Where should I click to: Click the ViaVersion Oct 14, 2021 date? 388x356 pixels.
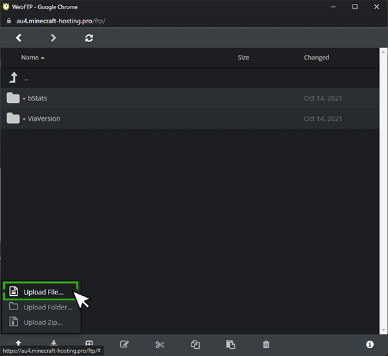pyautogui.click(x=323, y=118)
